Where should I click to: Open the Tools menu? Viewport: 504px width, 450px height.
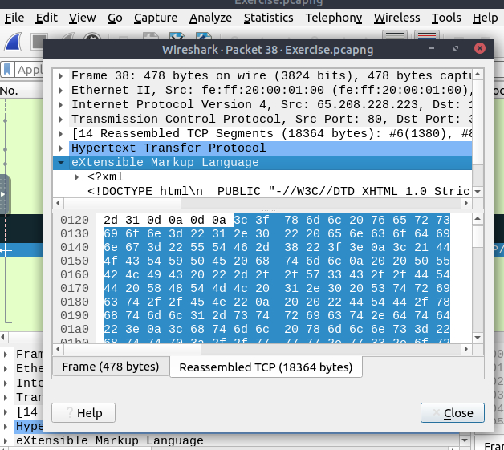(446, 18)
